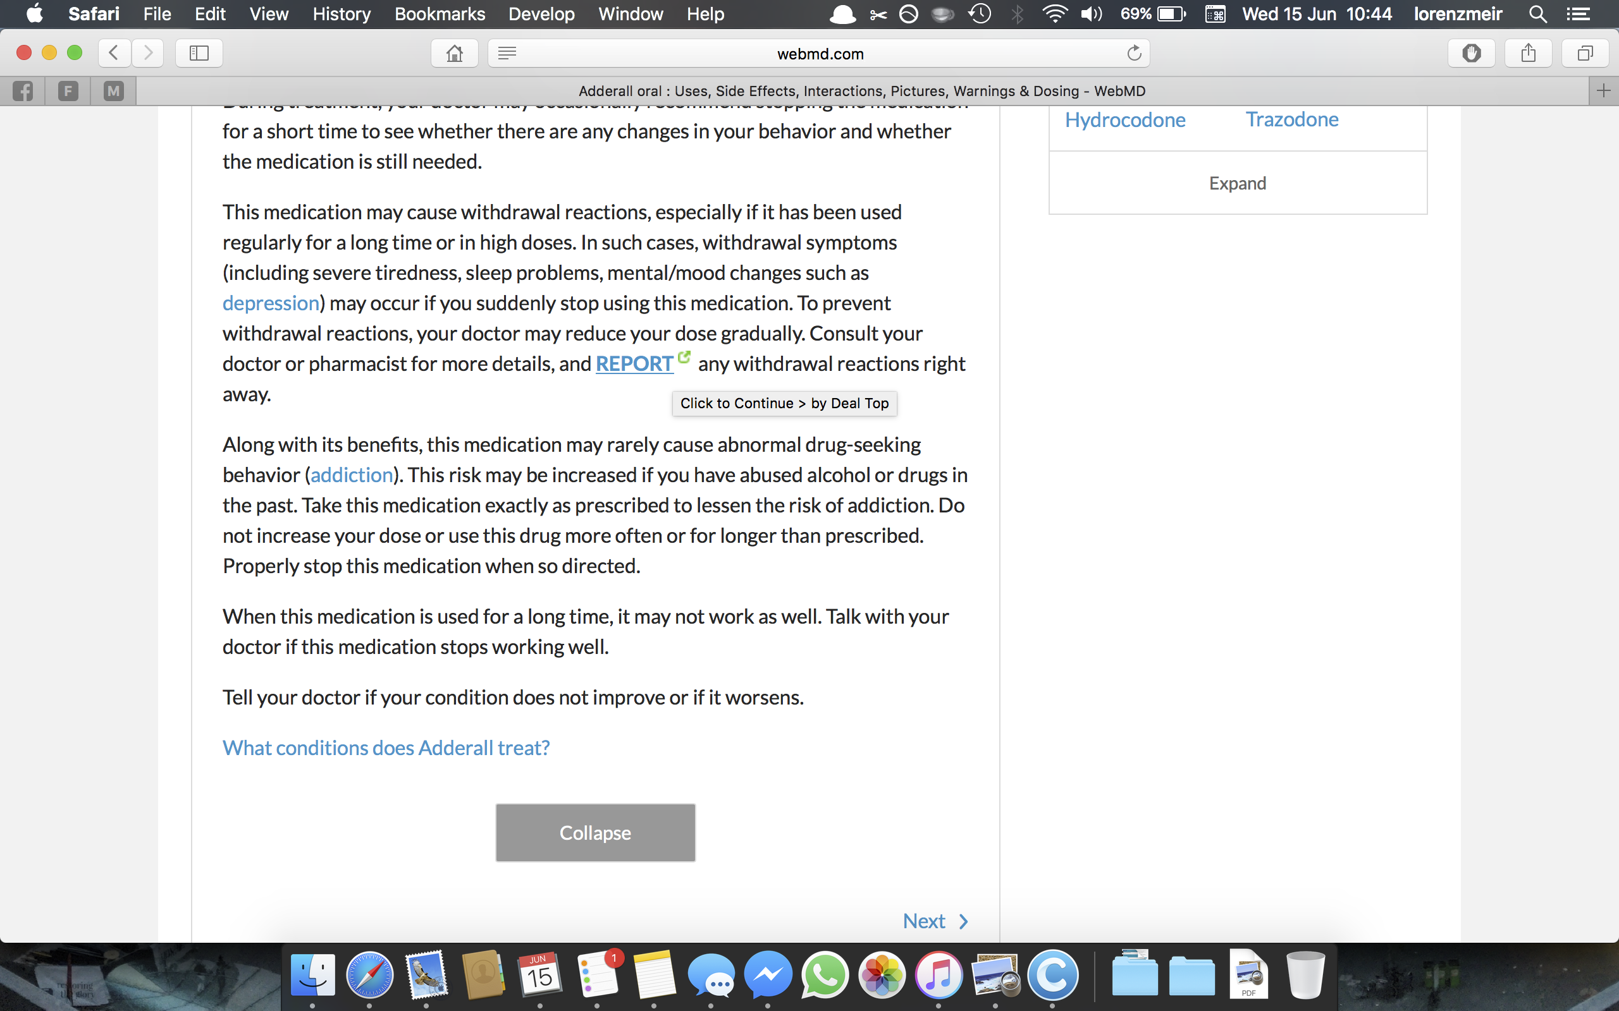The height and width of the screenshot is (1011, 1619).
Task: Open the ad blocker extension icon
Action: (1471, 53)
